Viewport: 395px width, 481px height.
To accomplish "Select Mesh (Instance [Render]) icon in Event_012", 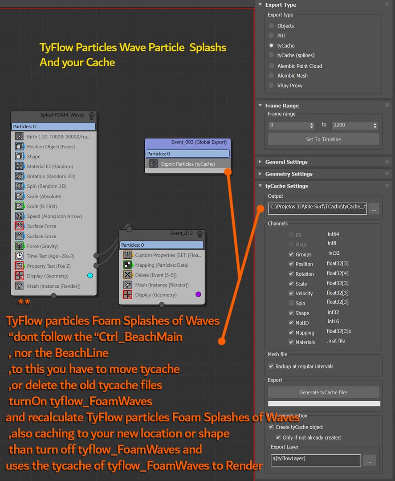I will pos(127,285).
